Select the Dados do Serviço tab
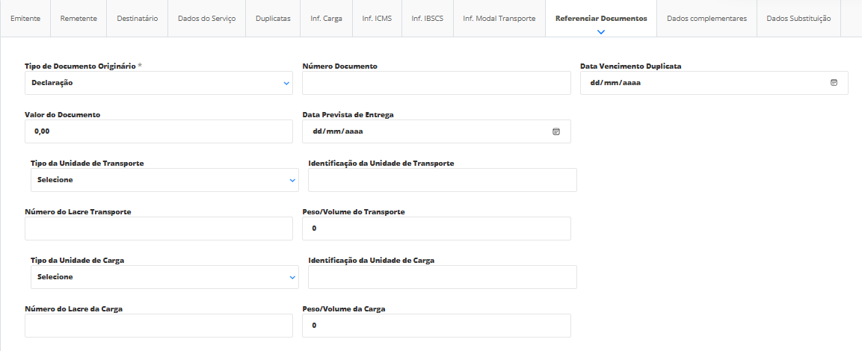Viewport: 862px width, 351px height. pyautogui.click(x=207, y=19)
